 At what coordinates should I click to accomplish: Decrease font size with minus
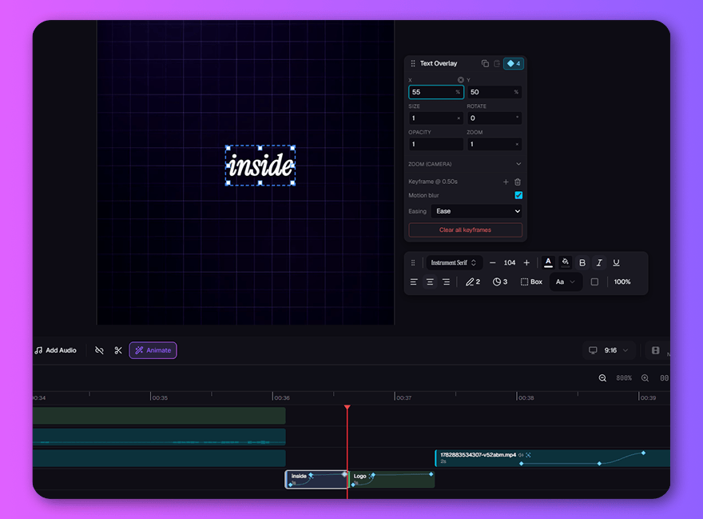(492, 262)
